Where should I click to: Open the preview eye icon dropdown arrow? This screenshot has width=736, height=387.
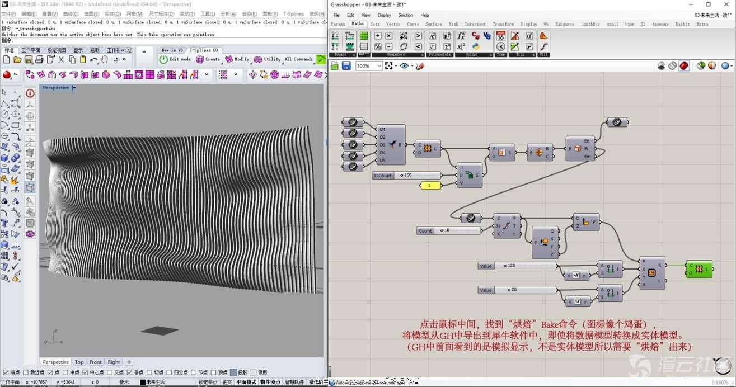(412, 66)
